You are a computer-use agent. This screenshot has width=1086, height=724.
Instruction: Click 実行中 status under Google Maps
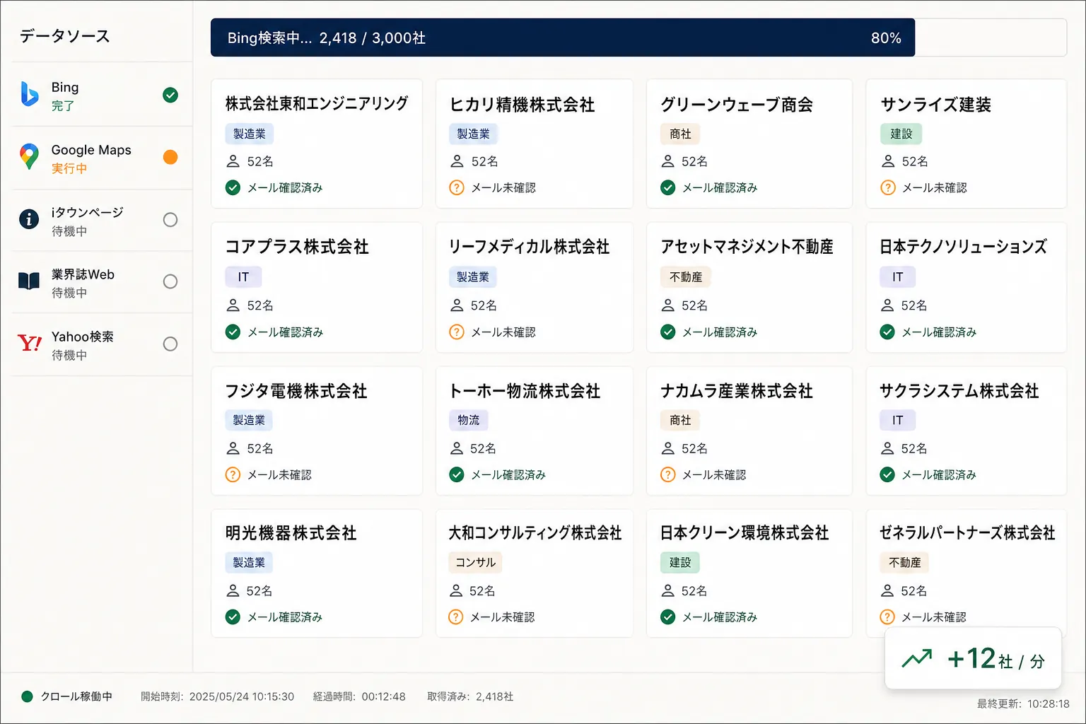69,168
